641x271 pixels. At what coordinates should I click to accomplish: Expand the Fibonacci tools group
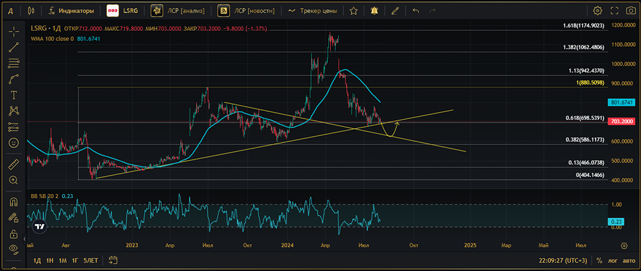13,63
